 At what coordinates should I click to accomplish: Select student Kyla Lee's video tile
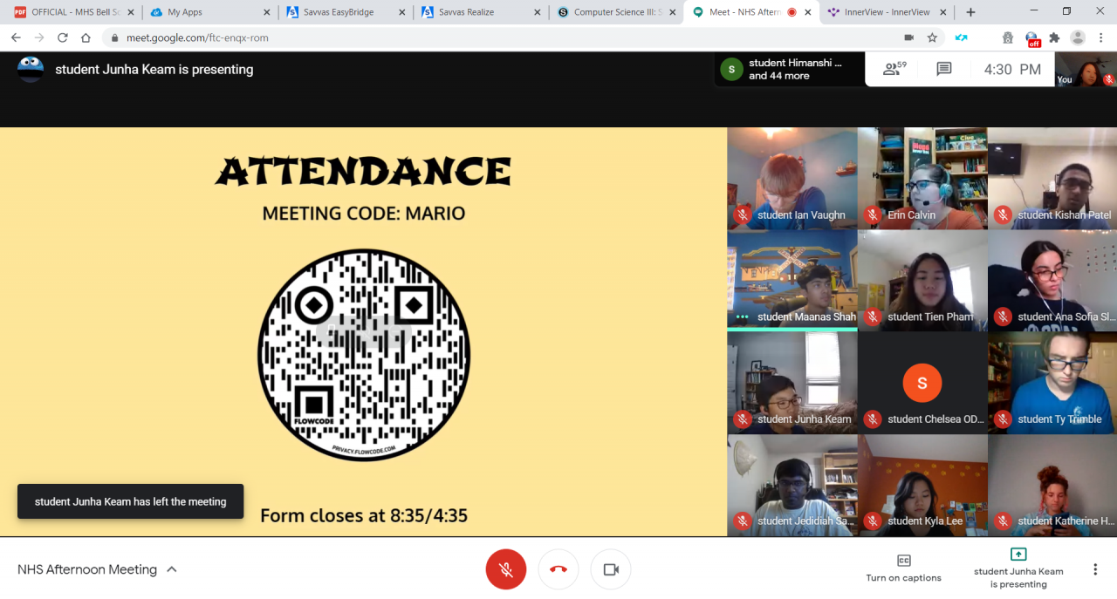click(922, 486)
